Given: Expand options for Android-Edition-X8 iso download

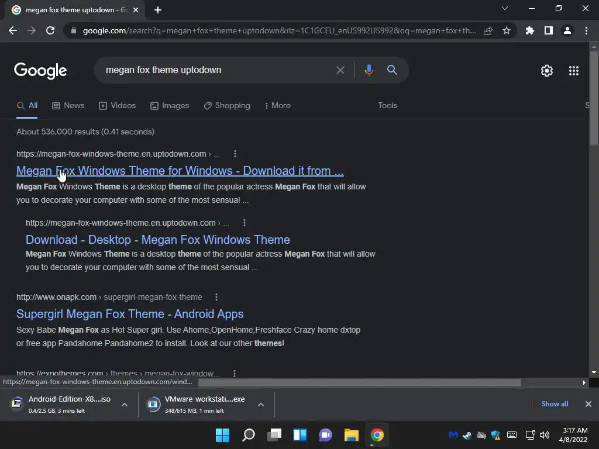Looking at the screenshot, I should tap(125, 405).
